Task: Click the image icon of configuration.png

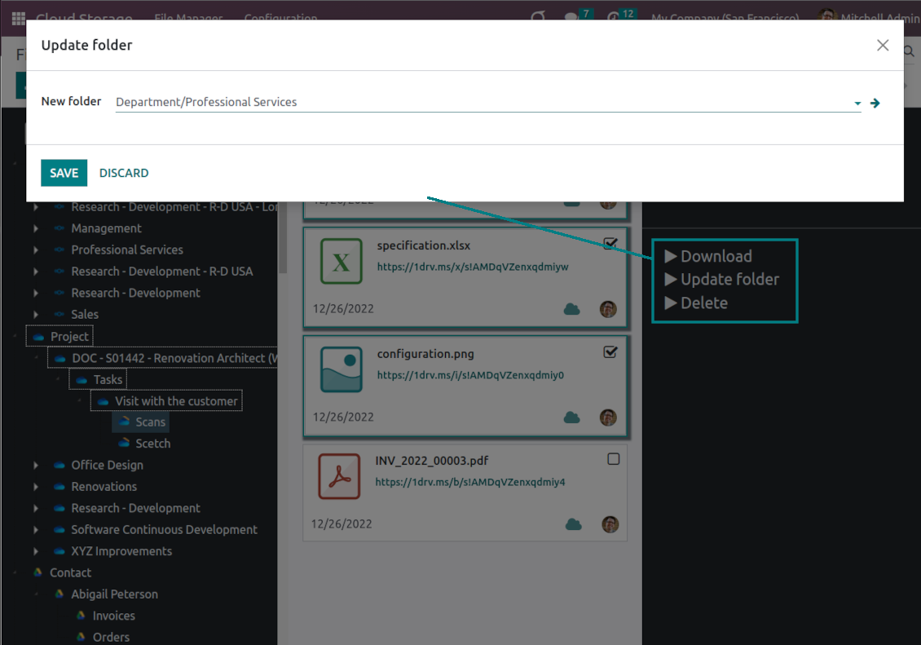Action: point(342,369)
